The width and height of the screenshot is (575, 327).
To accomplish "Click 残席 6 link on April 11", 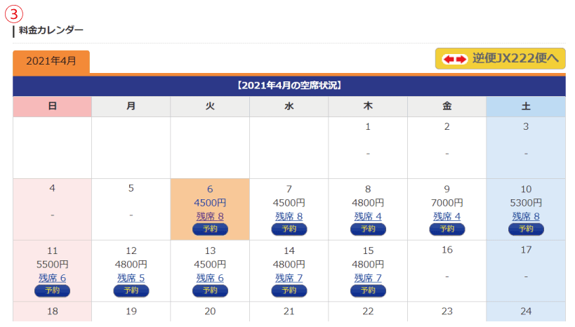I will point(52,278).
